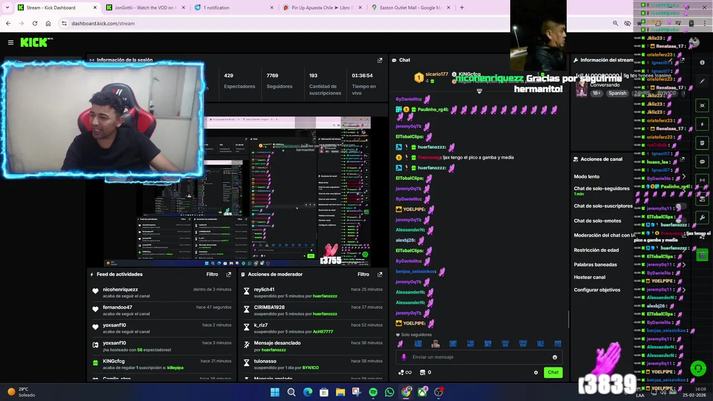Viewport: 713px width, 401px height.
Task: Open a new browser tab
Action: tap(462, 8)
